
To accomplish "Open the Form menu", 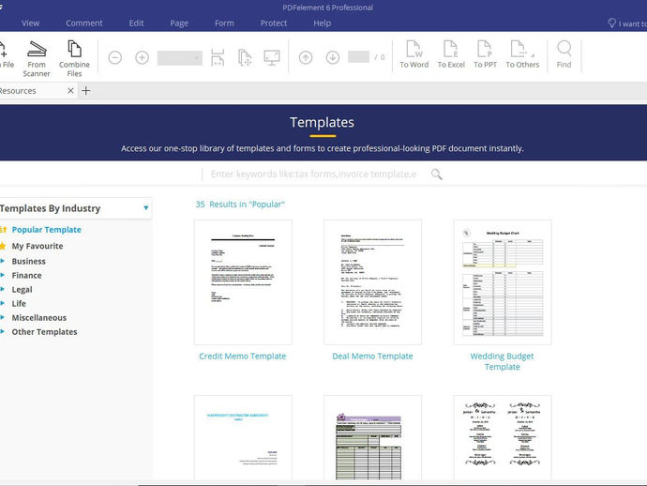I will click(x=224, y=23).
